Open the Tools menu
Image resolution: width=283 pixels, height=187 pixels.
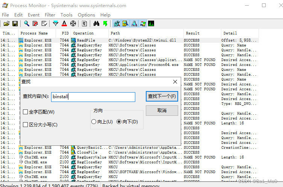[67, 15]
